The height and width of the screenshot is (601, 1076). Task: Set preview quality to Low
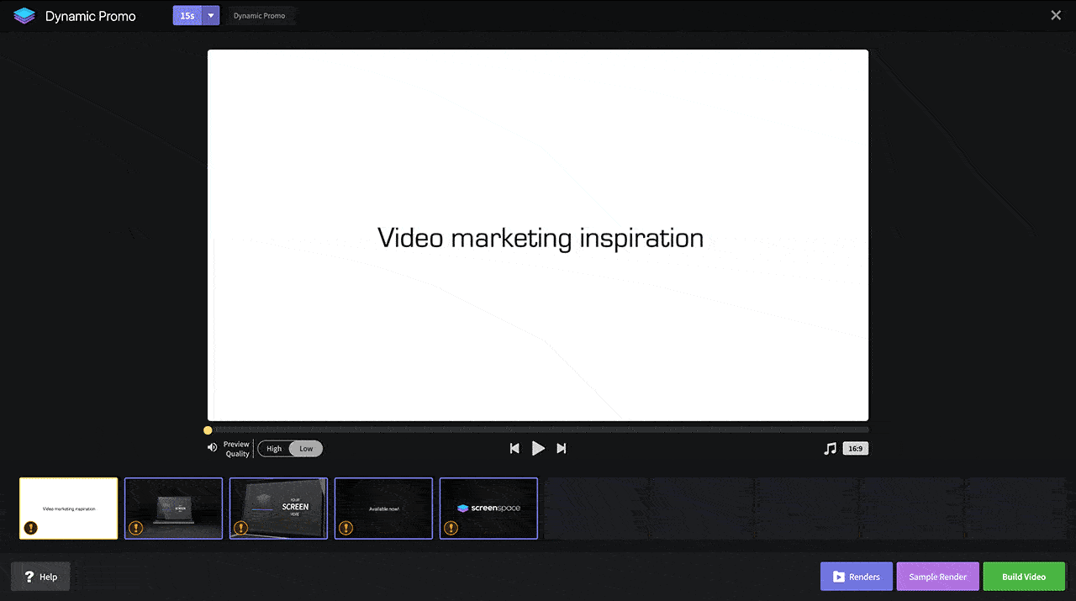306,449
